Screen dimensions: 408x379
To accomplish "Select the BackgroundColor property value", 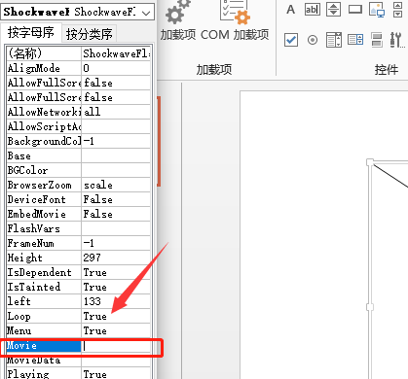I will 116,141.
